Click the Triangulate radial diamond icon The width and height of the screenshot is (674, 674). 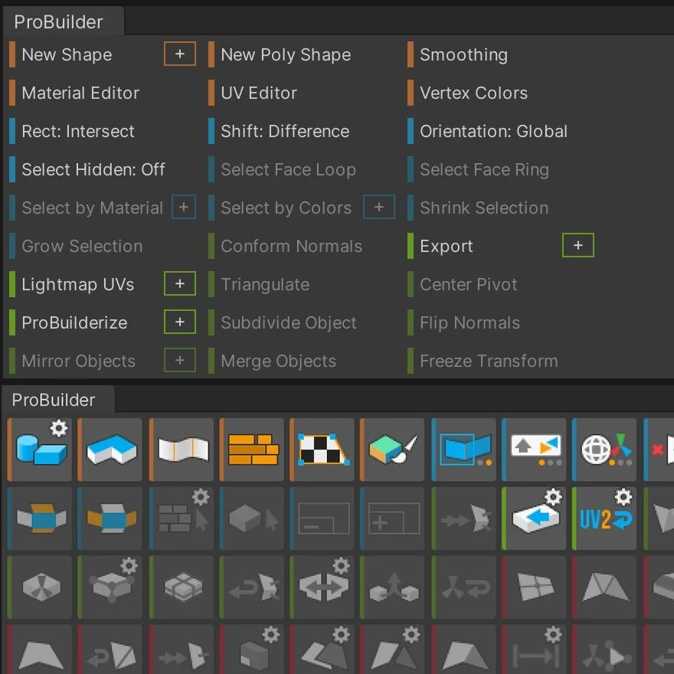(40, 587)
